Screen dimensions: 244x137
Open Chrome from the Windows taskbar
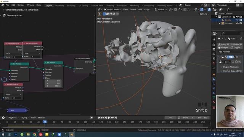[34, 134]
